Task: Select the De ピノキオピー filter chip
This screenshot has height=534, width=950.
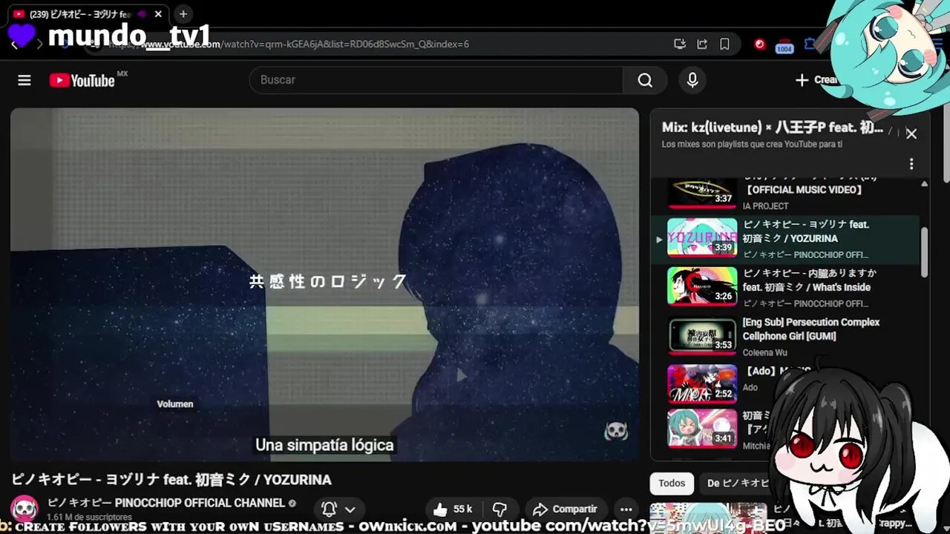Action: tap(738, 484)
